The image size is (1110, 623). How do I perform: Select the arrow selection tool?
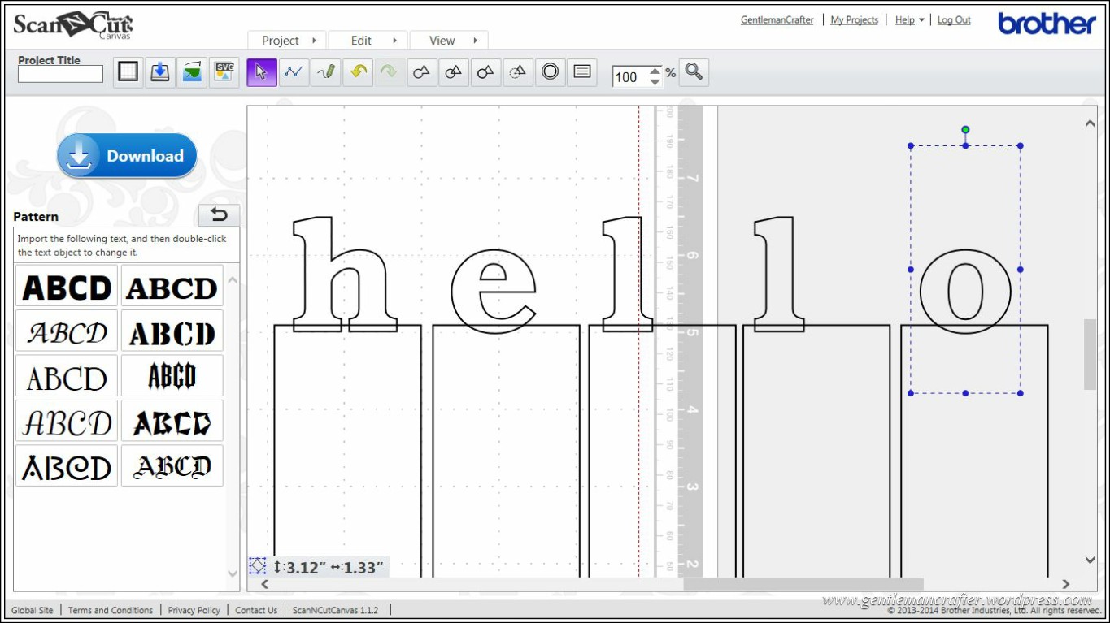click(x=261, y=72)
